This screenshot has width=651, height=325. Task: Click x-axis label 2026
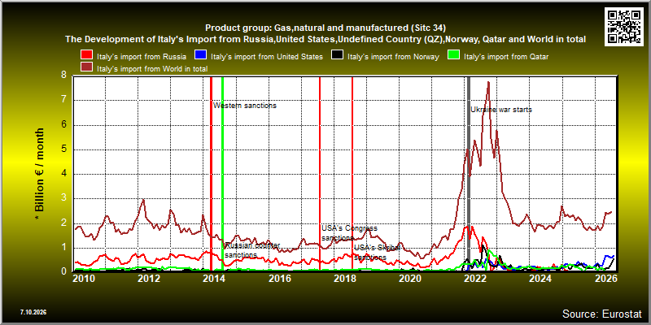605,279
